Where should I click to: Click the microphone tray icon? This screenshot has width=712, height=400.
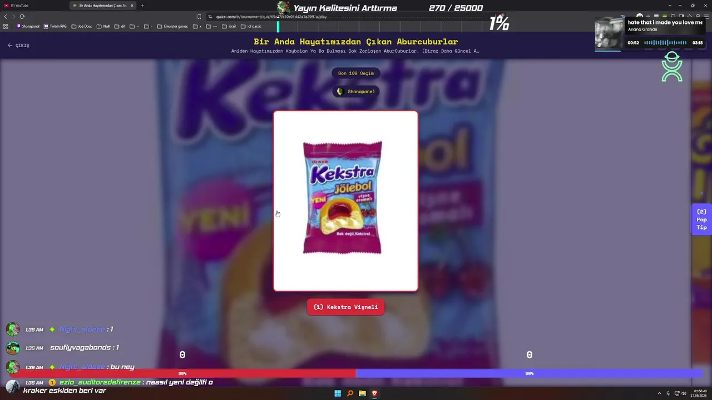[668, 393]
